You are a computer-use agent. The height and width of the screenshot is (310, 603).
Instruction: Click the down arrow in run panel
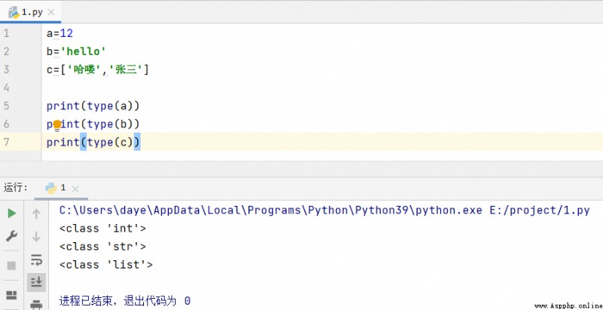click(36, 236)
